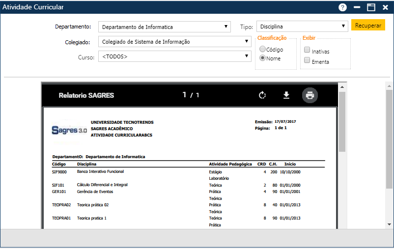Click the outer window scroll down arrow
Screen dimensions: 394x249
(389, 224)
